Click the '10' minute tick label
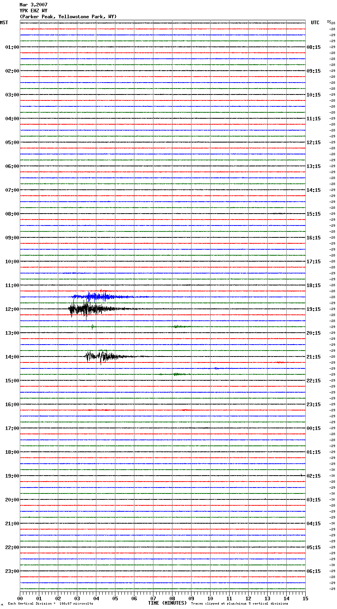This screenshot has height=609, width=337. coord(210,599)
